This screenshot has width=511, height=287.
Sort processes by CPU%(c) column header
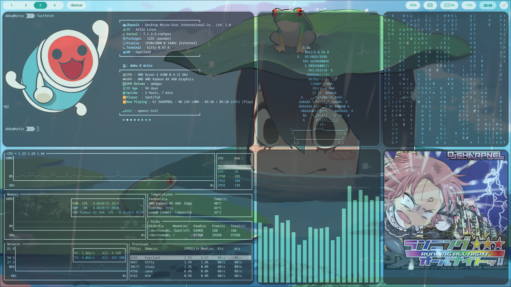click(191, 249)
